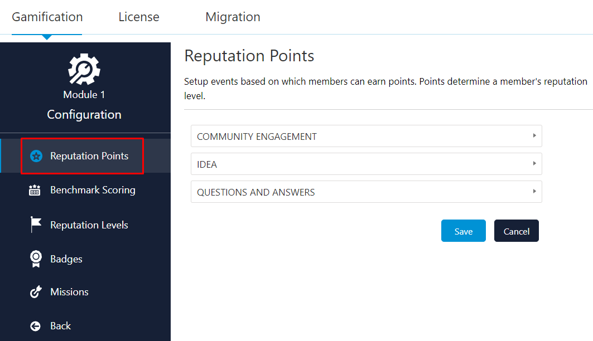Open Benchmark Scoring in sidebar
Image resolution: width=593 pixels, height=341 pixels.
click(93, 190)
